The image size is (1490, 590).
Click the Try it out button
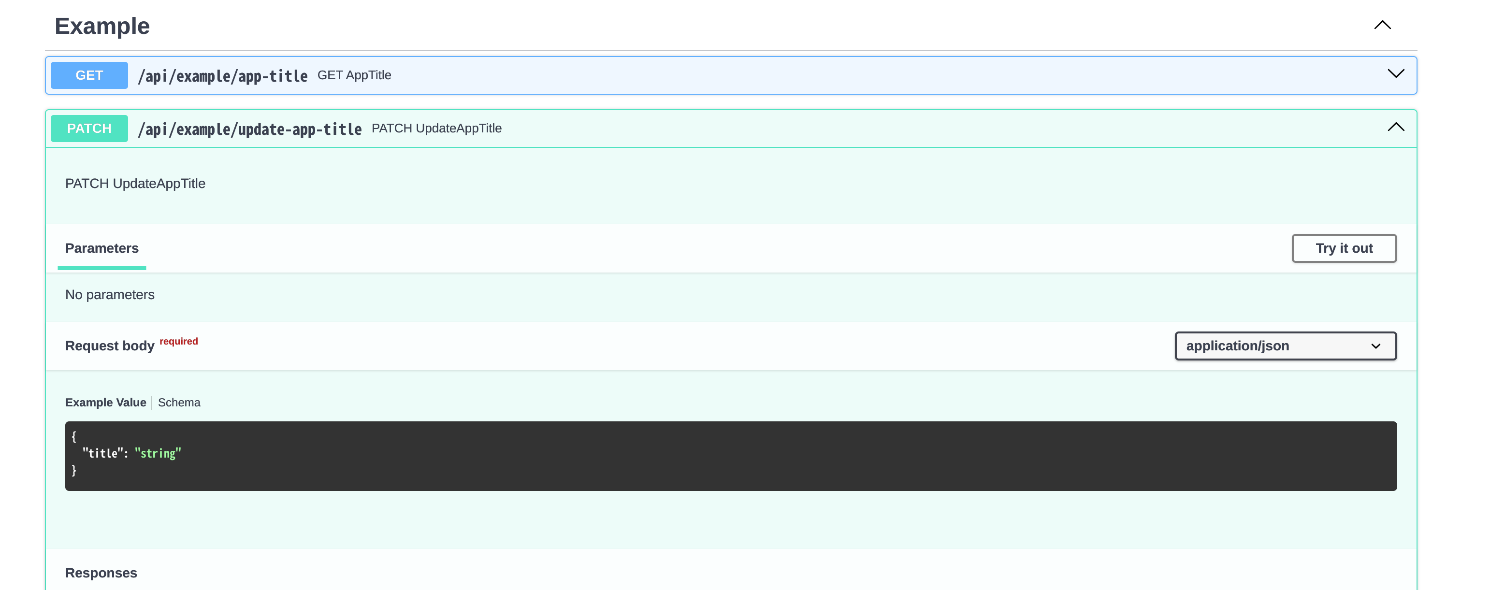click(1344, 248)
